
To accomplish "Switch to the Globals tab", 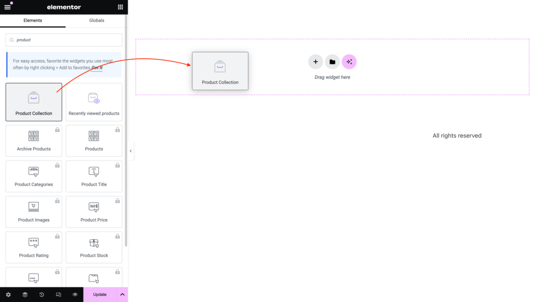I will pyautogui.click(x=96, y=20).
